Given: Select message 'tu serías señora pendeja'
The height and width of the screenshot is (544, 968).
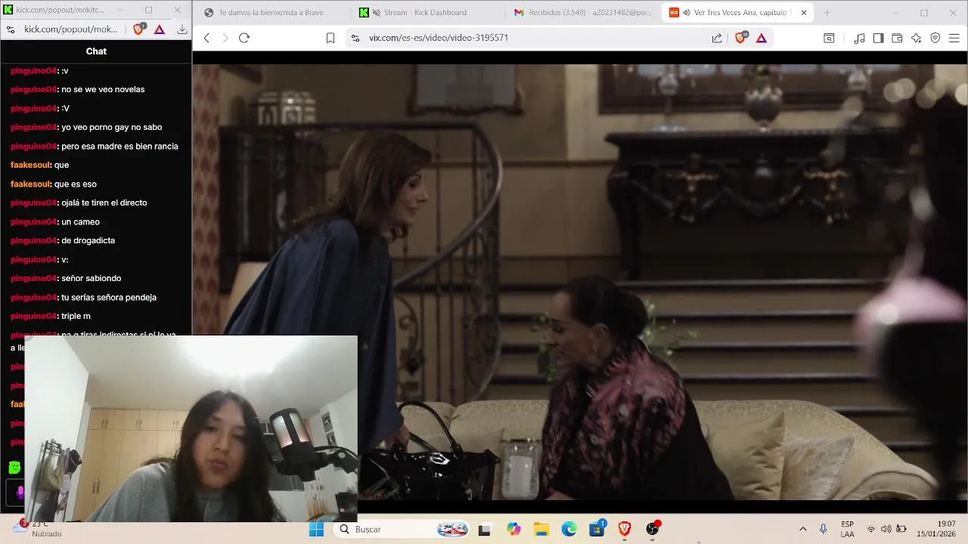Looking at the screenshot, I should 109,297.
